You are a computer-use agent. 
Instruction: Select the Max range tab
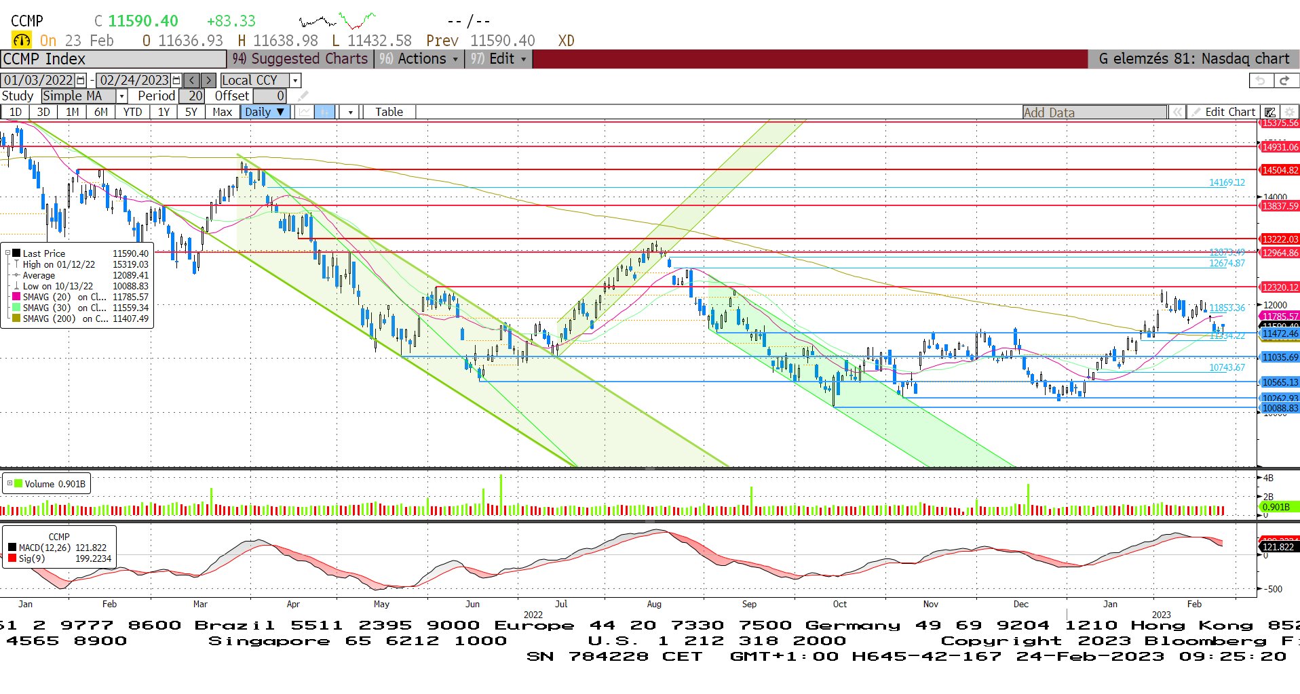(222, 112)
